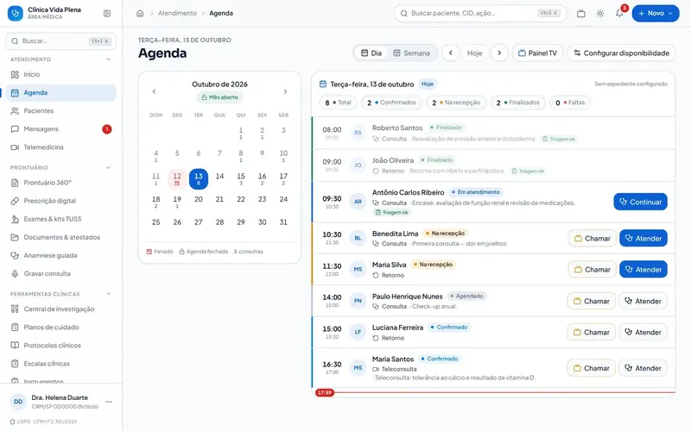691x431 pixels.
Task: Click the Exames & kits TUSS icon
Action: tap(15, 219)
